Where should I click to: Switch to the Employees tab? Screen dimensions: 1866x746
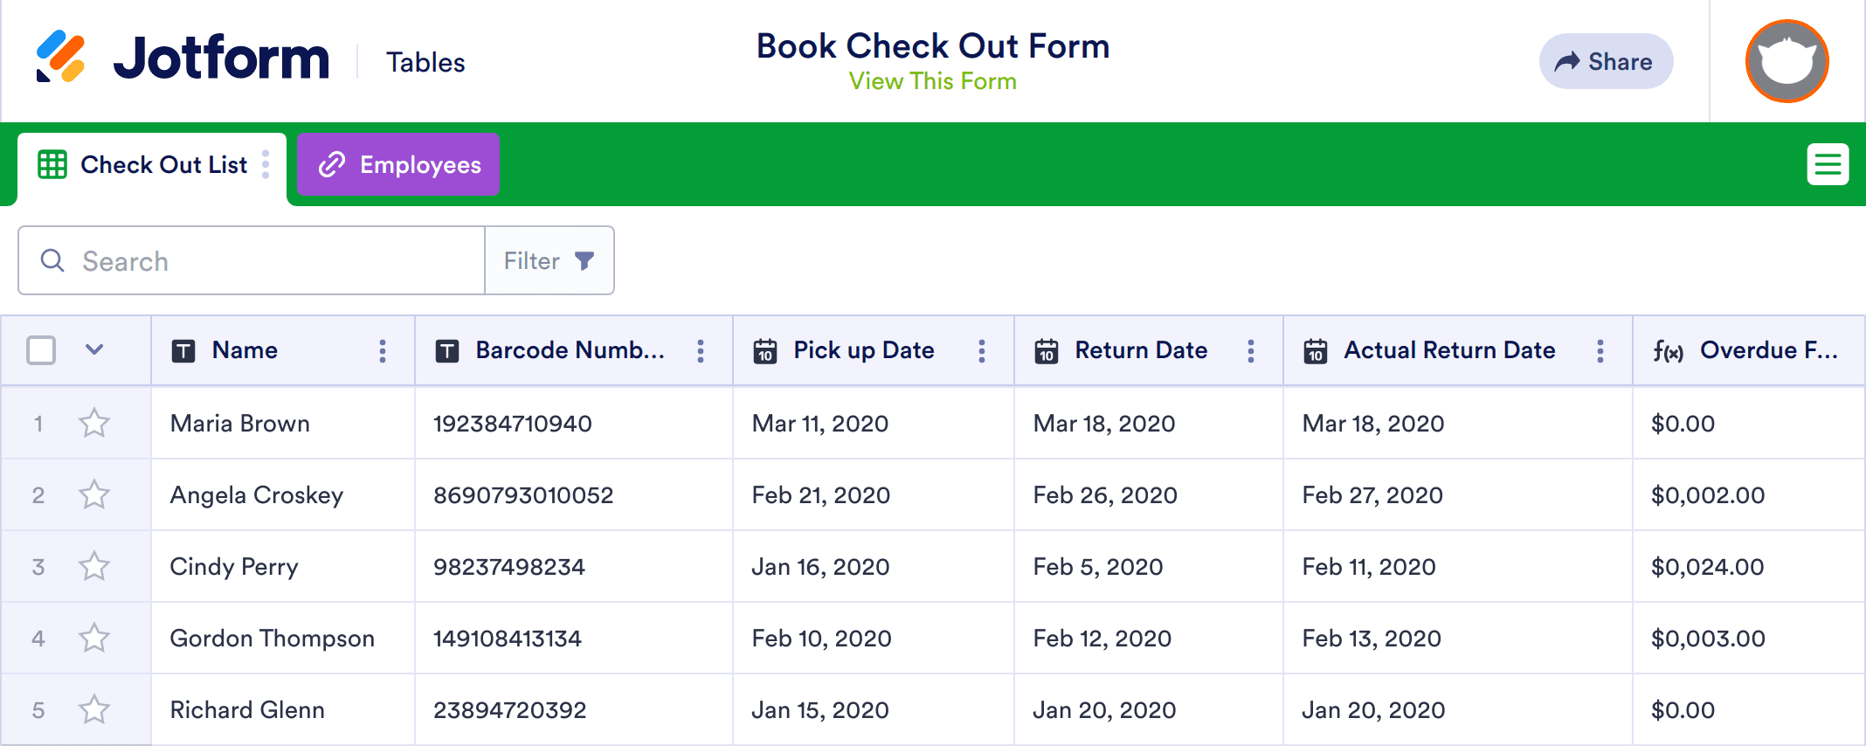pyautogui.click(x=398, y=164)
